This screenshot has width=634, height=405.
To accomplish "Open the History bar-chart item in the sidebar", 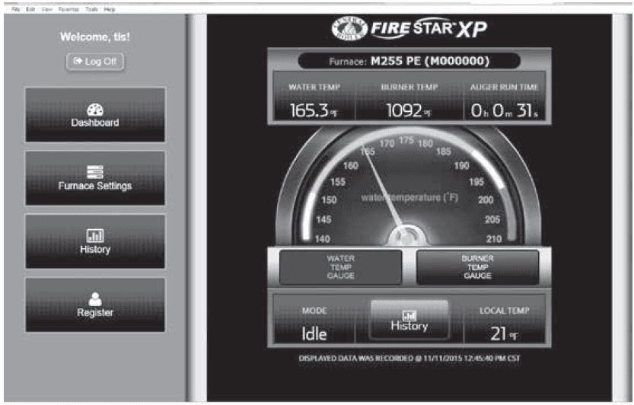I will pyautogui.click(x=95, y=241).
